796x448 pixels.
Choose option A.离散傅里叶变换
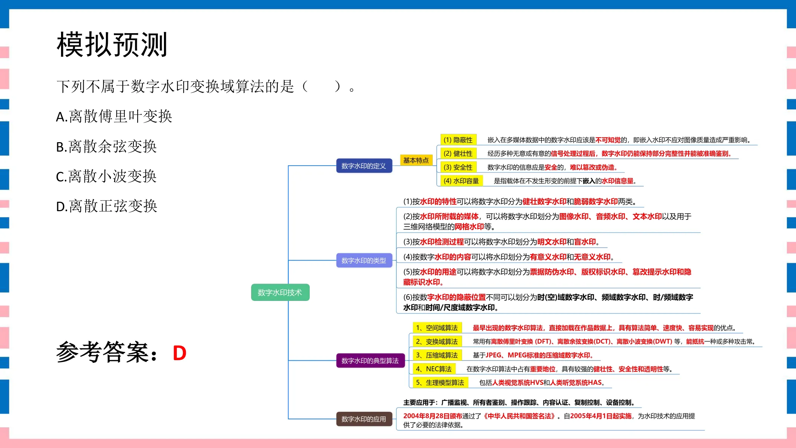(114, 116)
